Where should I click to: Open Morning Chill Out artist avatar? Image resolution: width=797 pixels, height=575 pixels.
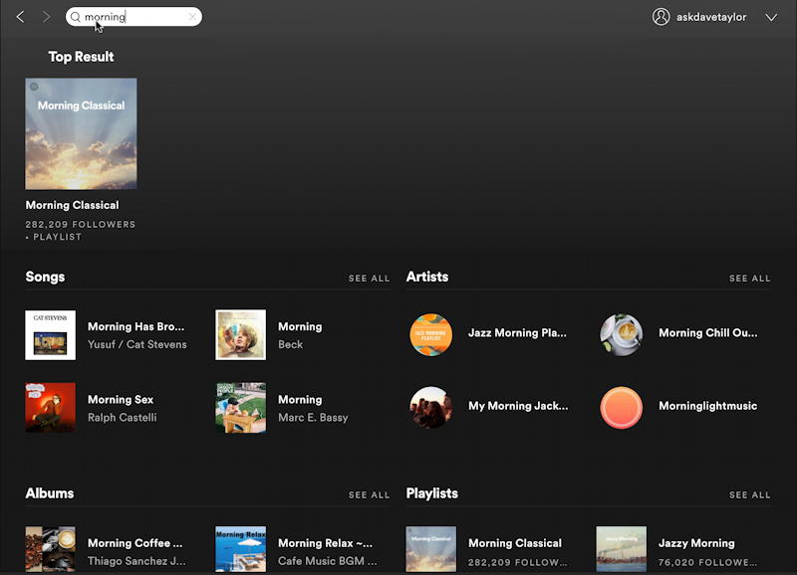tap(621, 335)
